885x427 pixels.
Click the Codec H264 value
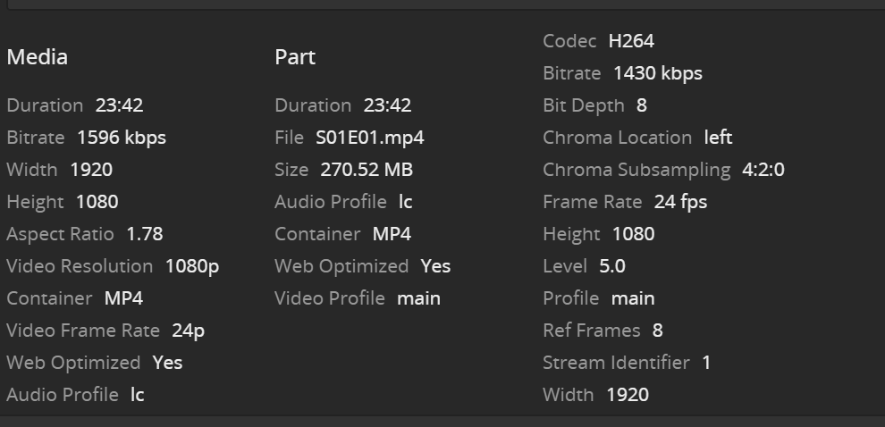[631, 41]
